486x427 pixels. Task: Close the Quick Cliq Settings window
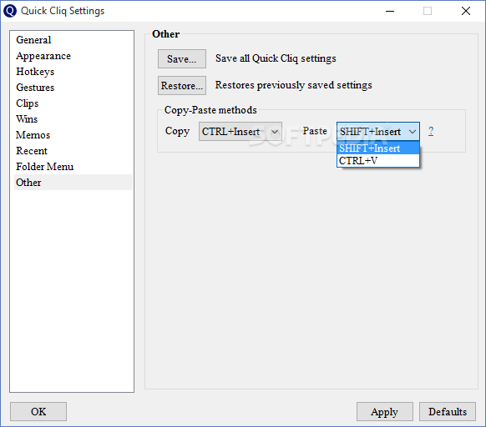466,11
